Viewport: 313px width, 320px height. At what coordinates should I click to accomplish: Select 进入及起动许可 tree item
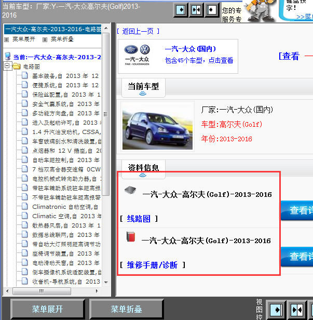[66, 123]
